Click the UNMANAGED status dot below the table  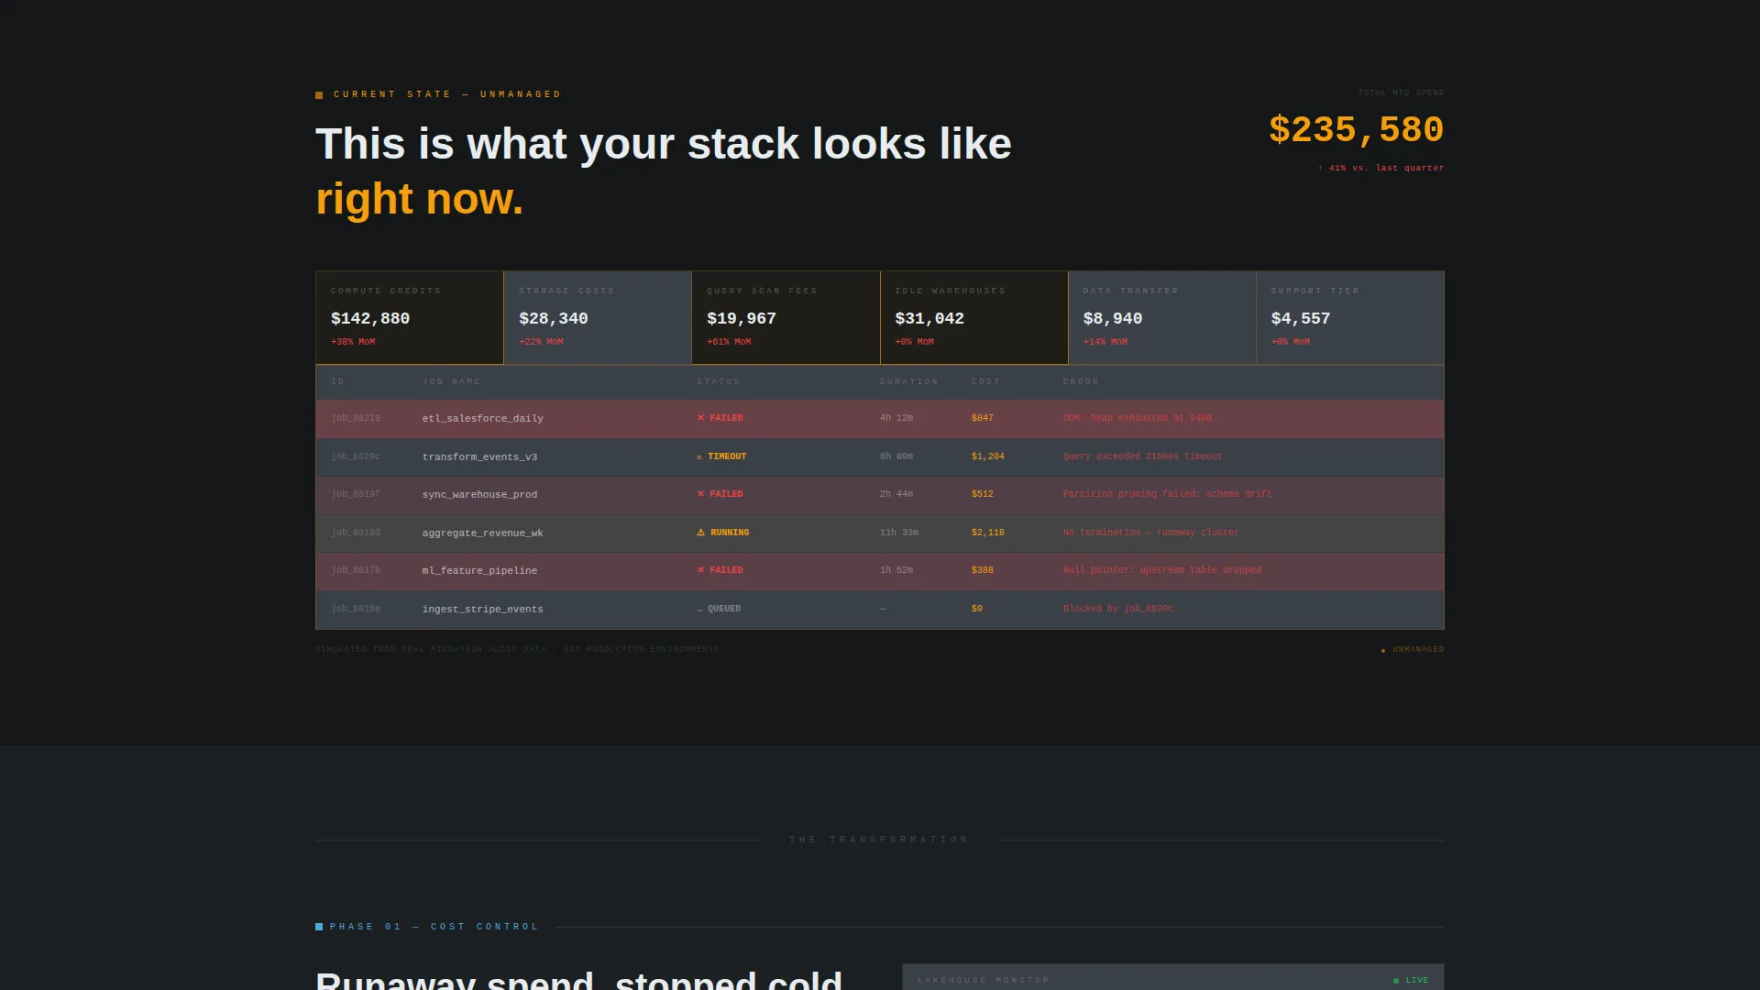[1383, 651]
